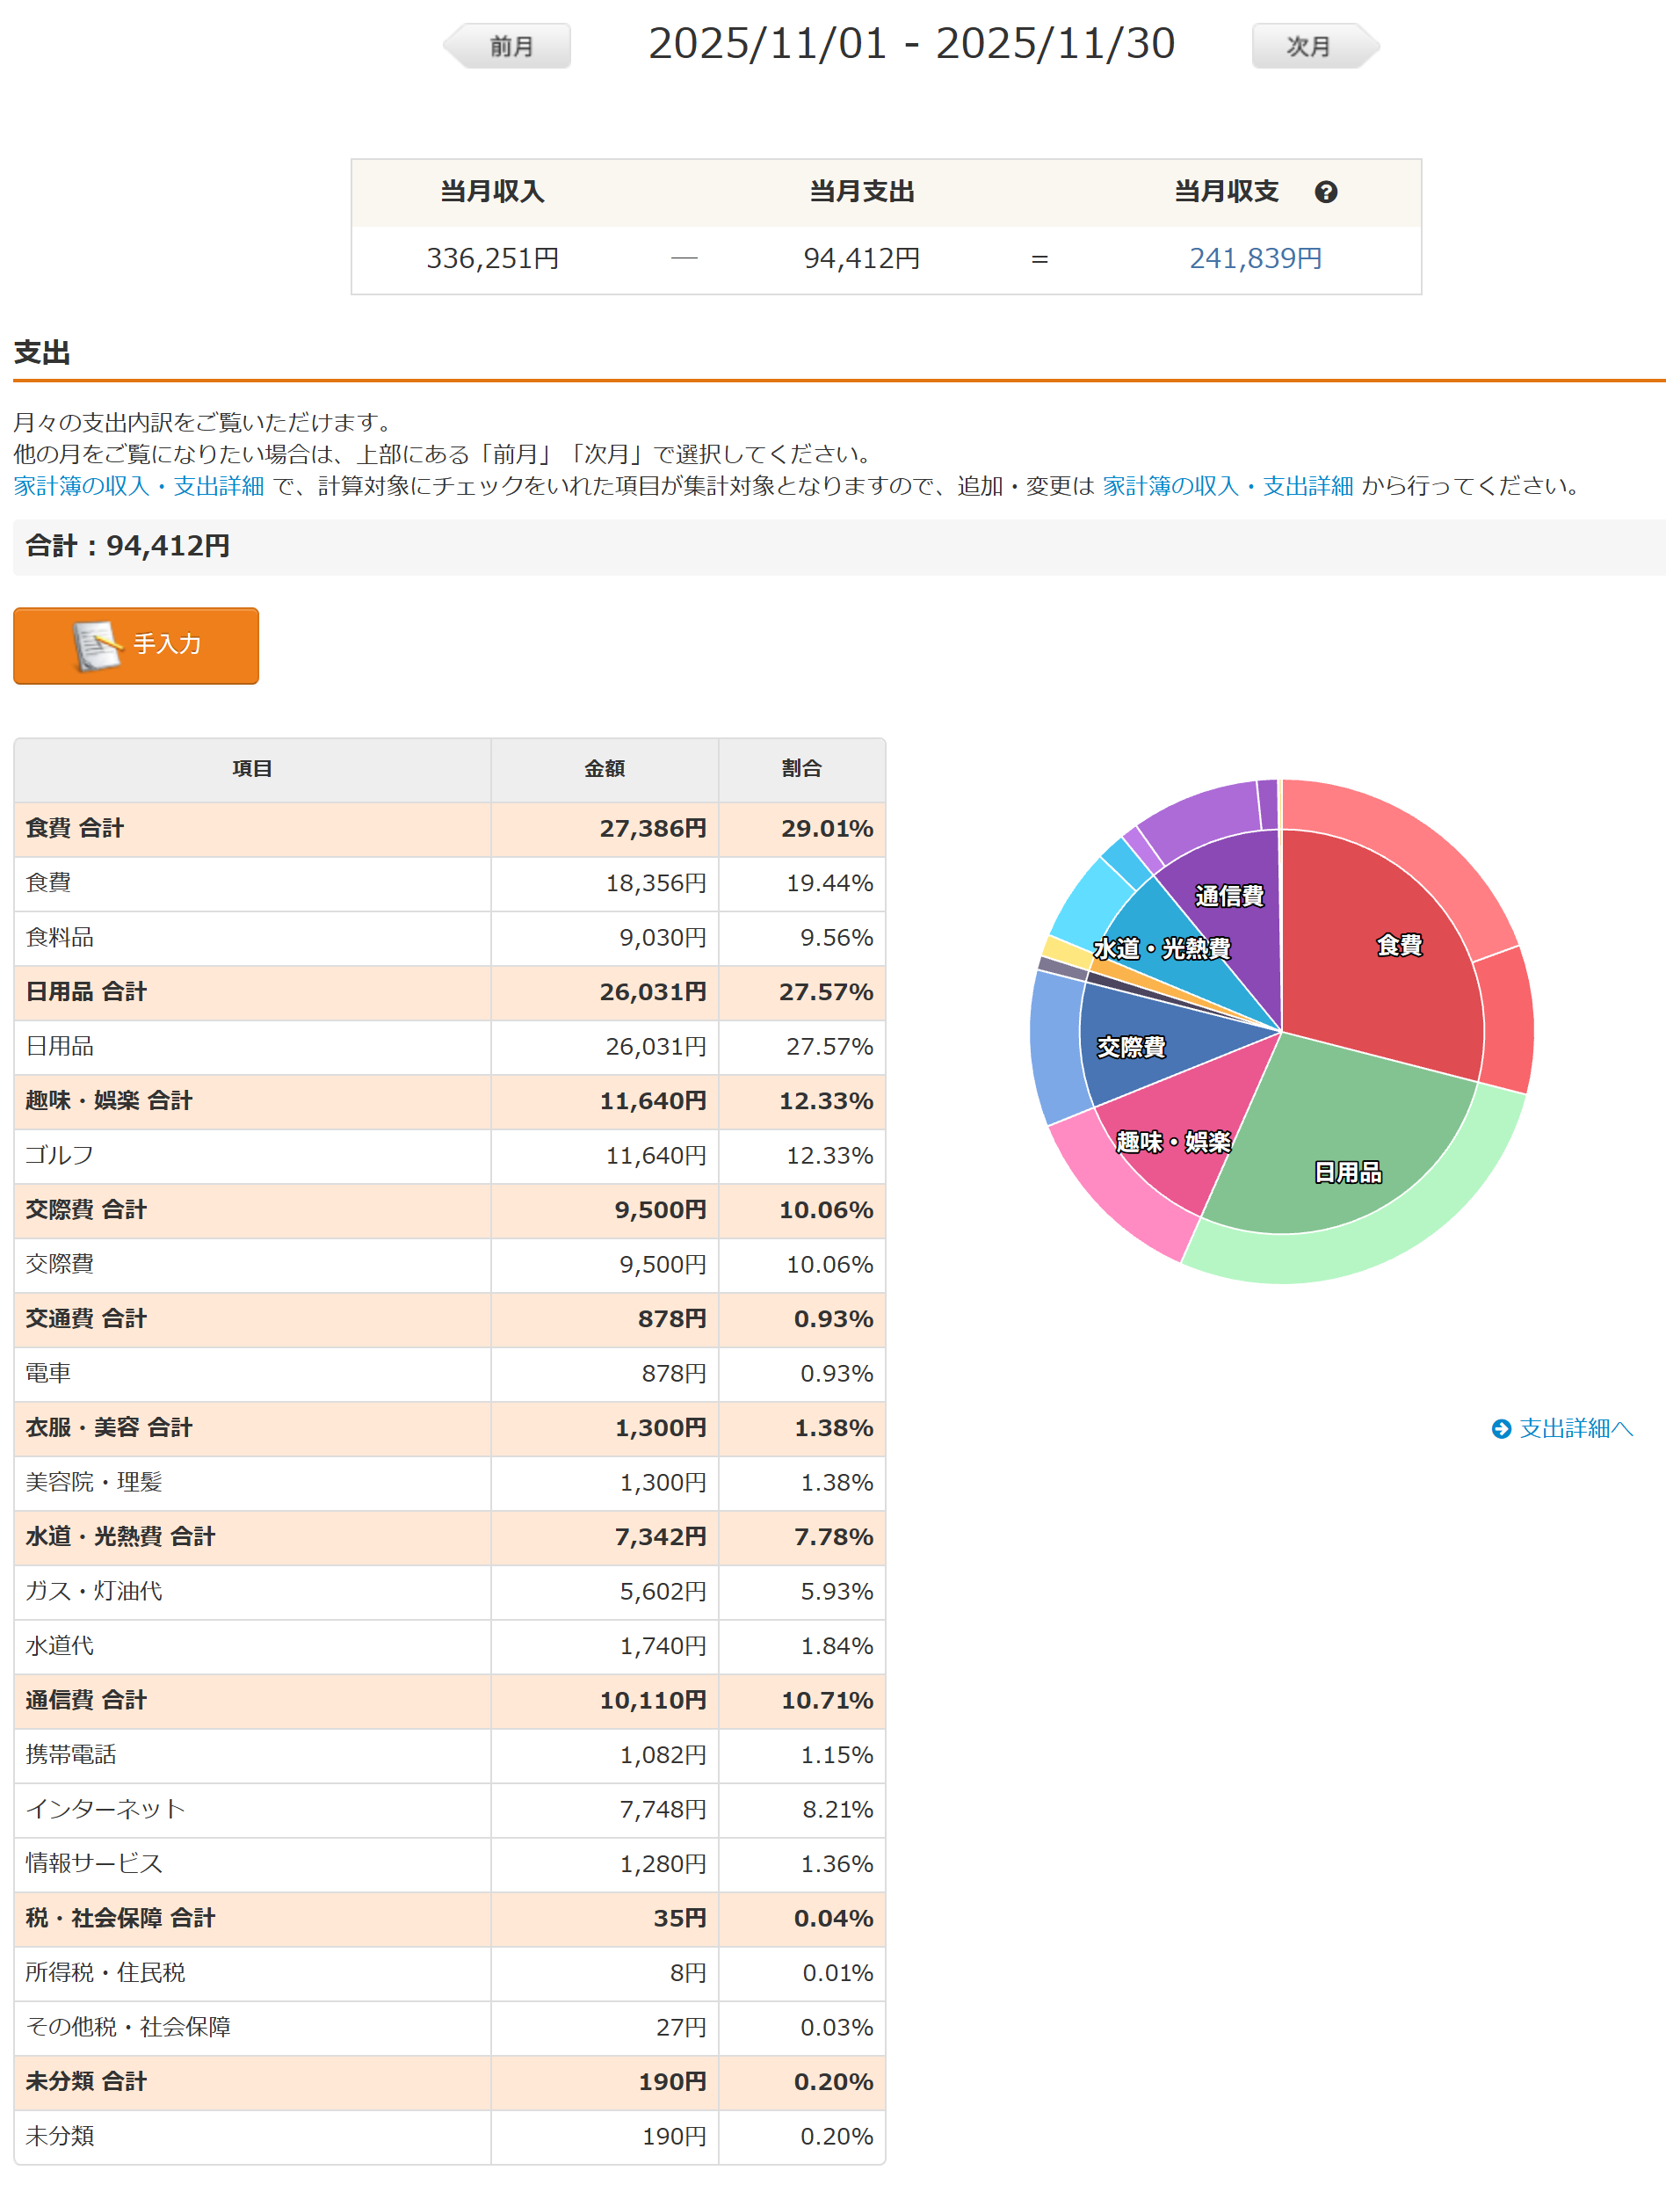Select the 食費 合計 table row
Viewport: 1666px width, 2185px height.
point(449,828)
